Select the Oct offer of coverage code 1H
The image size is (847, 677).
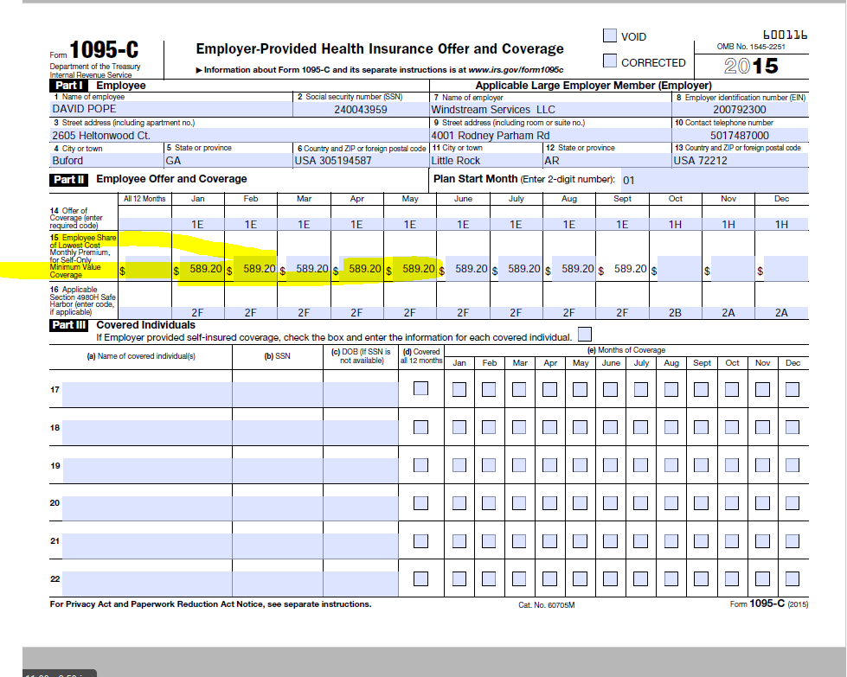(676, 224)
